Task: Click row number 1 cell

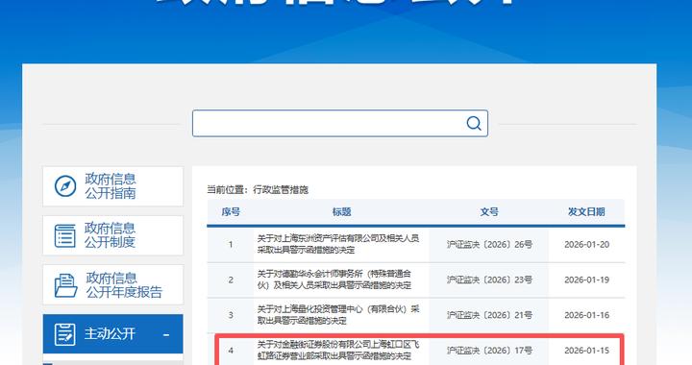Action: pos(231,245)
